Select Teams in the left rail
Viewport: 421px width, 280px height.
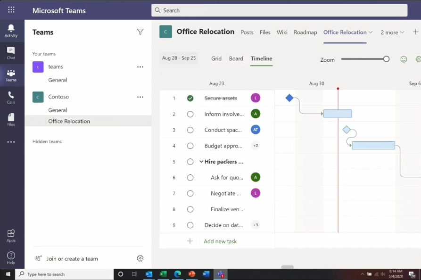[11, 75]
